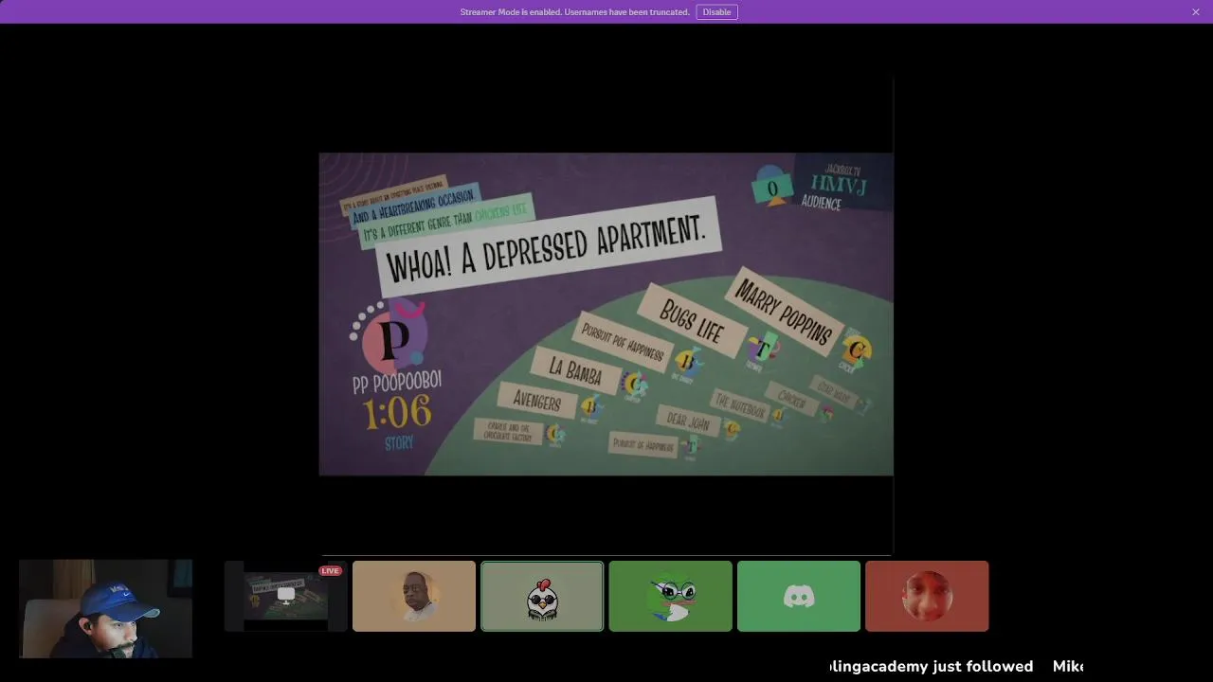Viewport: 1213px width, 682px height.
Task: Click the "Marry Poppins" answer card
Action: tap(784, 311)
